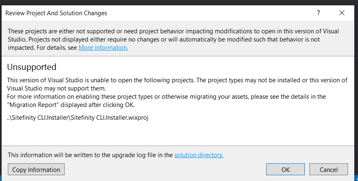Image resolution: width=358 pixels, height=181 pixels.
Task: Select the Sitefinity CLI.Installer.wixproj project entry
Action: (x=78, y=118)
